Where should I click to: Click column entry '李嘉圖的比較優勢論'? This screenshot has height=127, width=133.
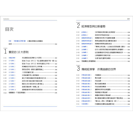(88, 61)
